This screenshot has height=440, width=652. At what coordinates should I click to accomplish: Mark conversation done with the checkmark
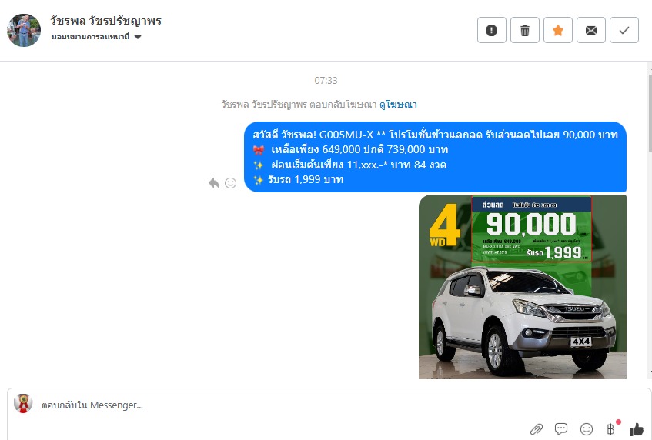point(624,30)
